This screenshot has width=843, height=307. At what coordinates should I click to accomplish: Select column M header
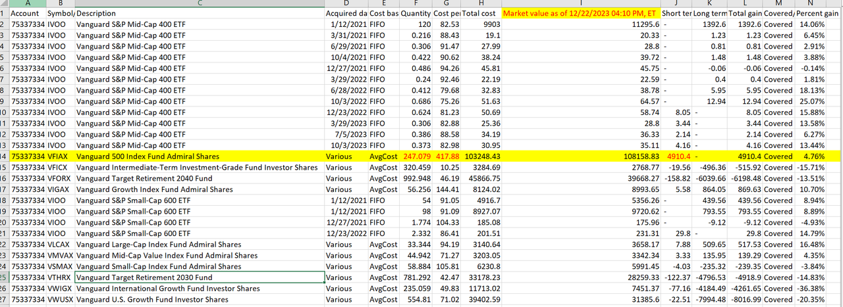(x=778, y=3)
